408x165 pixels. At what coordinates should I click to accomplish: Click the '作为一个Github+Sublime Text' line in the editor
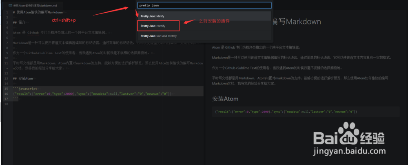click(81, 53)
